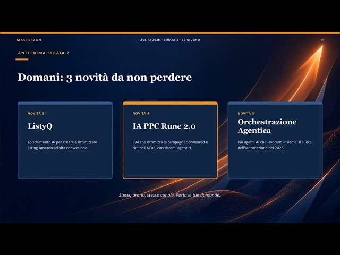Click the description starting "Più agenti AI che lavorano"
The width and height of the screenshot is (340, 255).
coord(275,145)
